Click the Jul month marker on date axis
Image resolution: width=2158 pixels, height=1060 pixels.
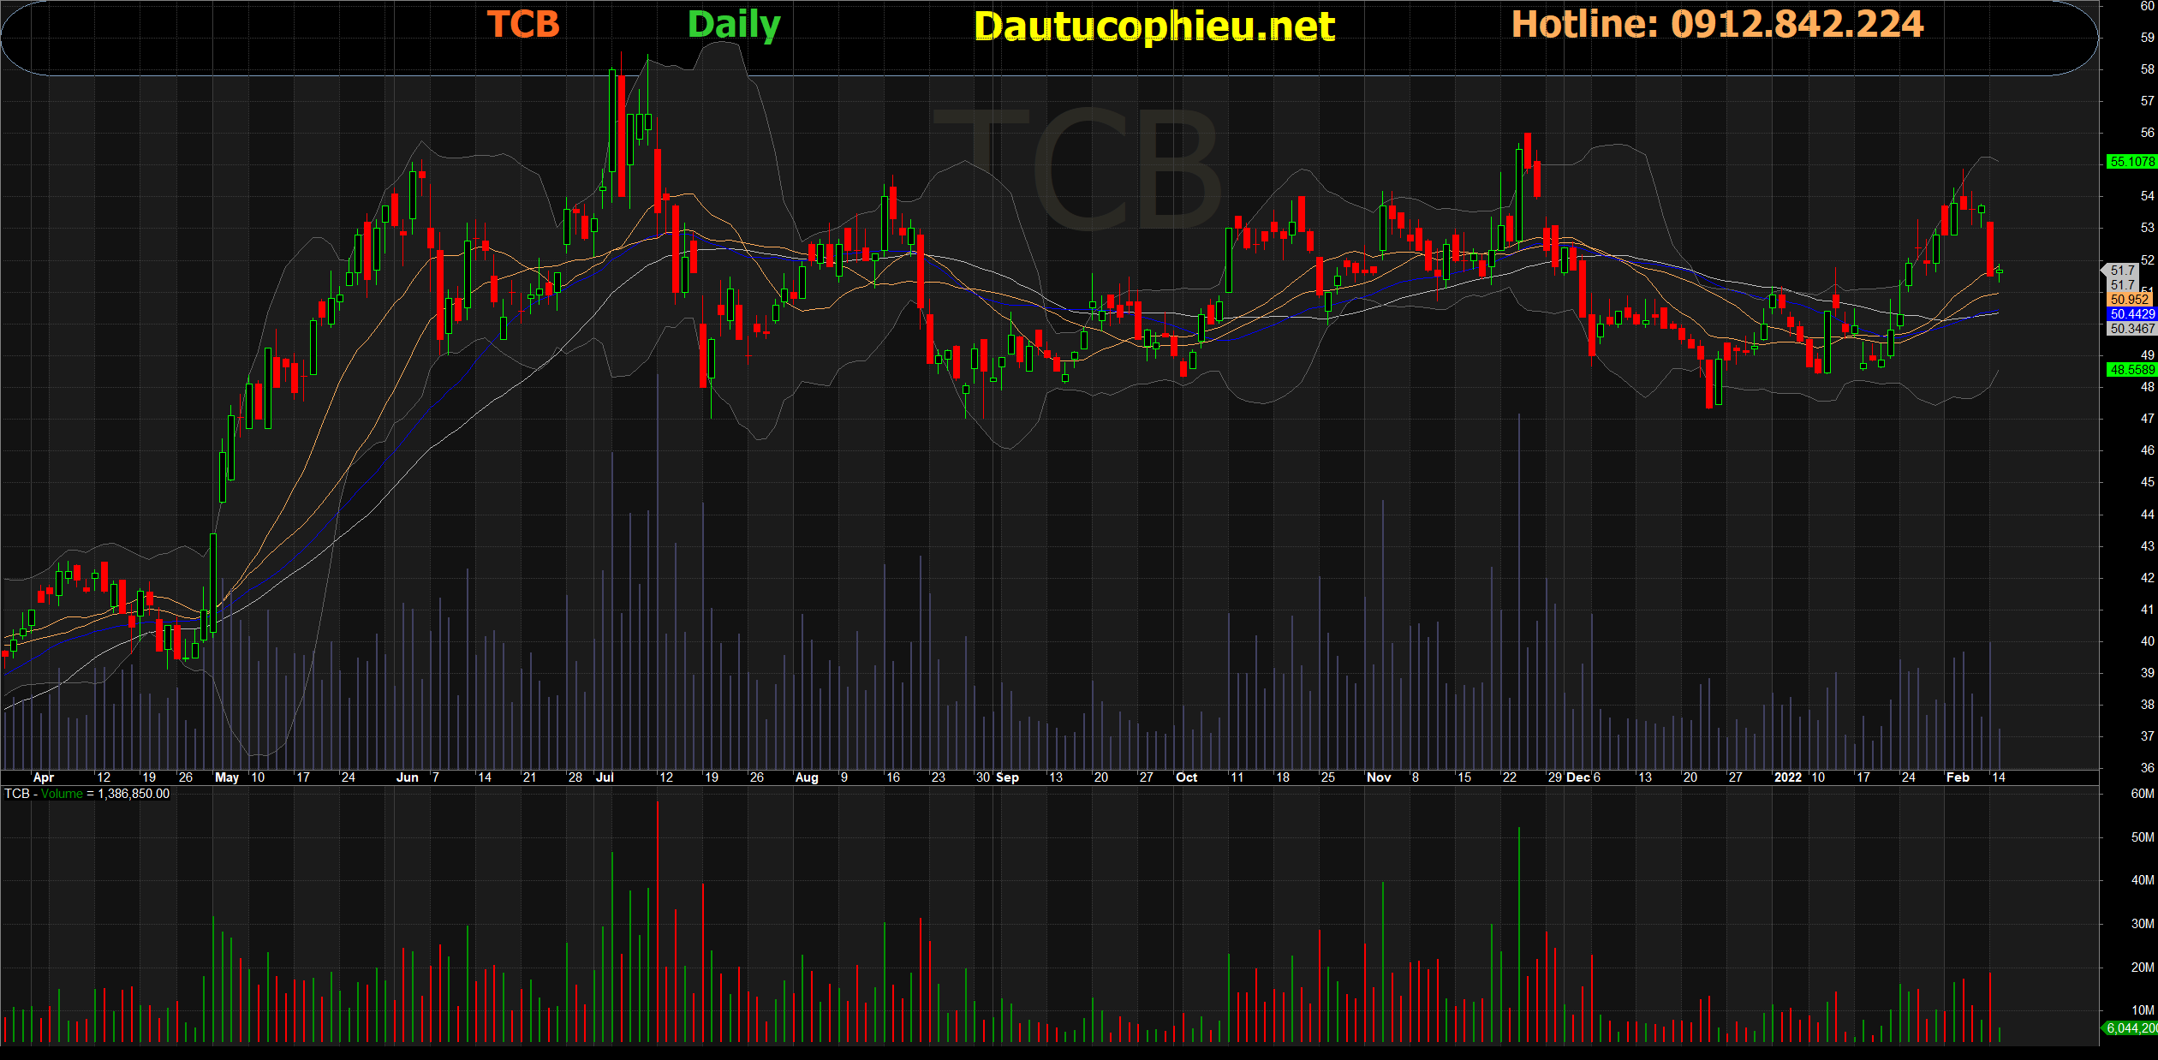click(605, 777)
